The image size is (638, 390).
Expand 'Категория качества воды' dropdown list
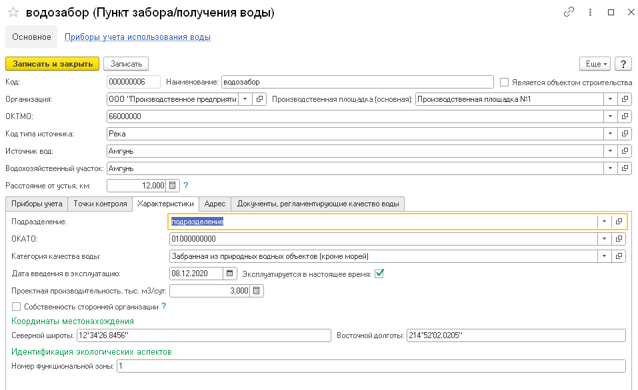605,256
